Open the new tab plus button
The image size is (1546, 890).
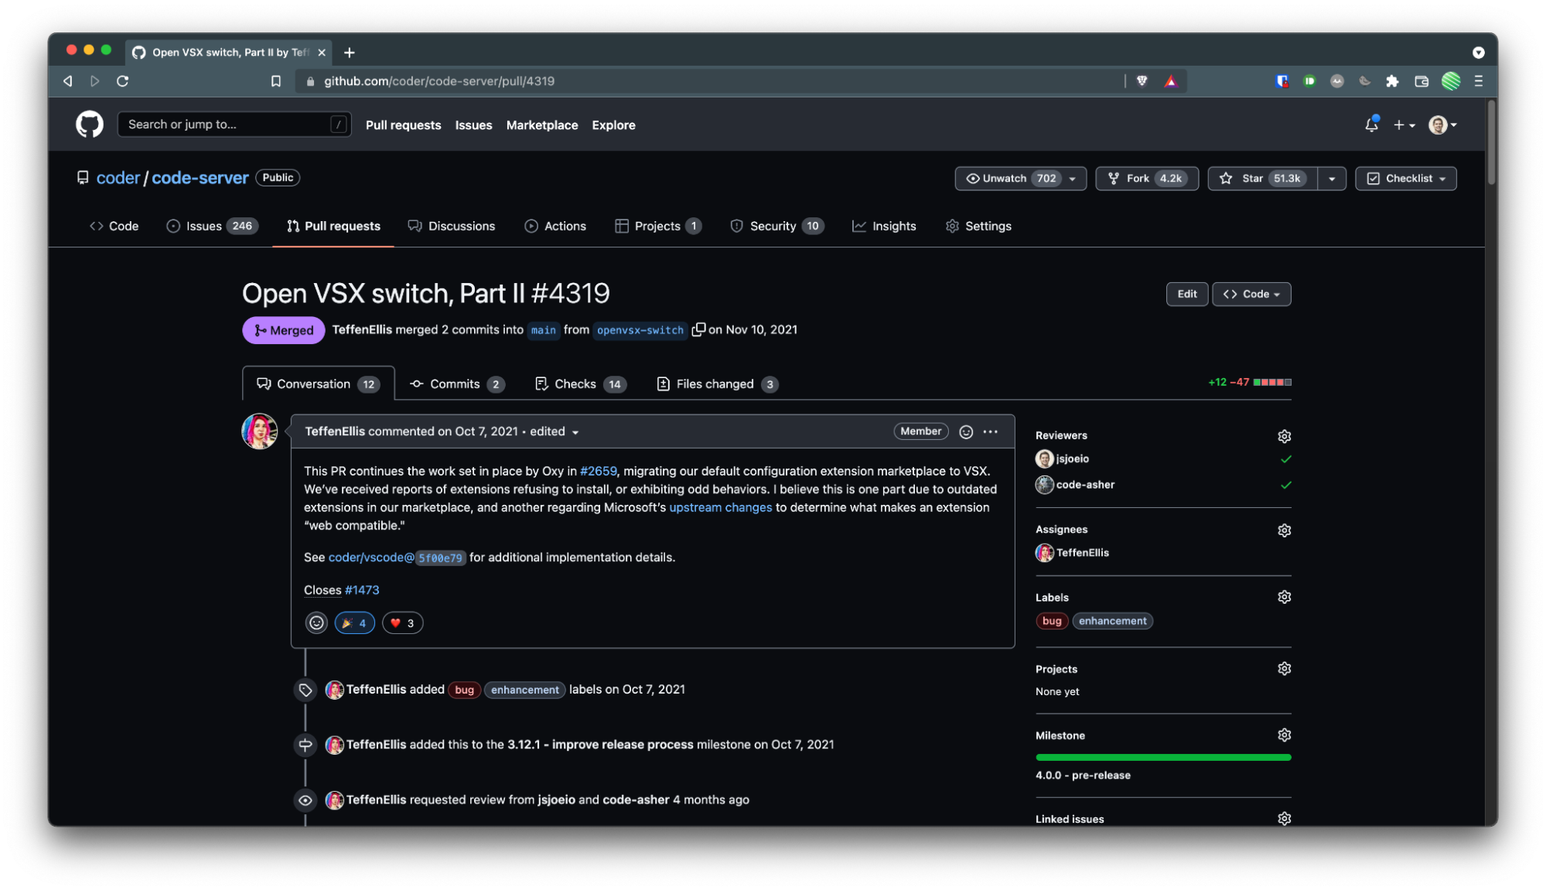[x=350, y=53]
